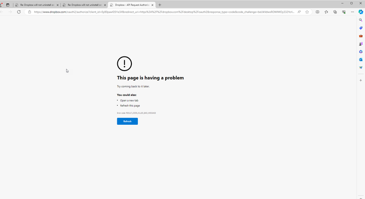Open the sidebar Games chess icon

pos(361,44)
